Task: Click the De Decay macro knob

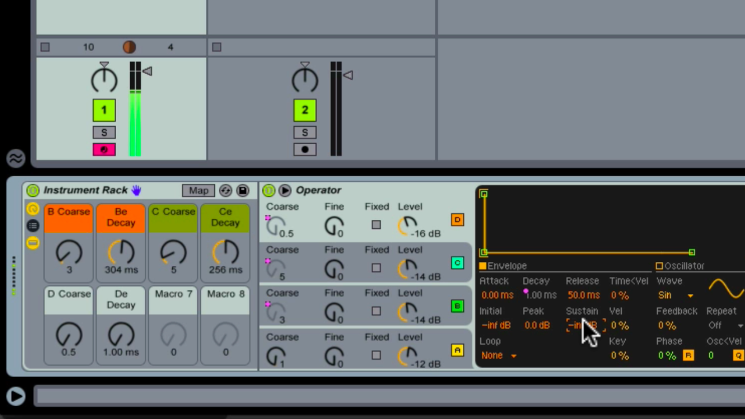Action: coord(121,334)
